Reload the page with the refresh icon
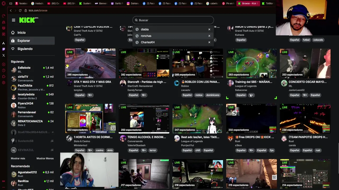Image resolution: width=339 pixels, height=190 pixels. pos(20,11)
